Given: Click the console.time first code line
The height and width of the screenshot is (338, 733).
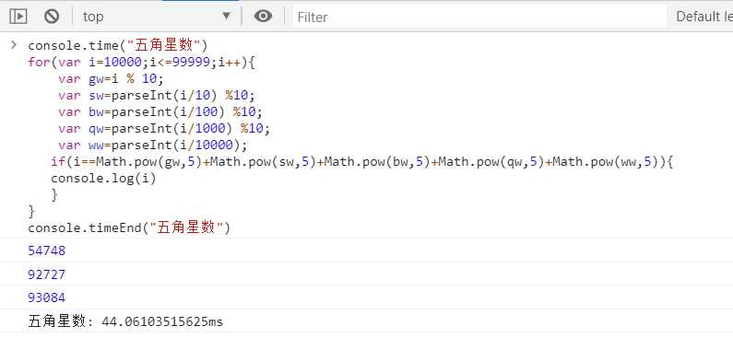Looking at the screenshot, I should (x=117, y=46).
